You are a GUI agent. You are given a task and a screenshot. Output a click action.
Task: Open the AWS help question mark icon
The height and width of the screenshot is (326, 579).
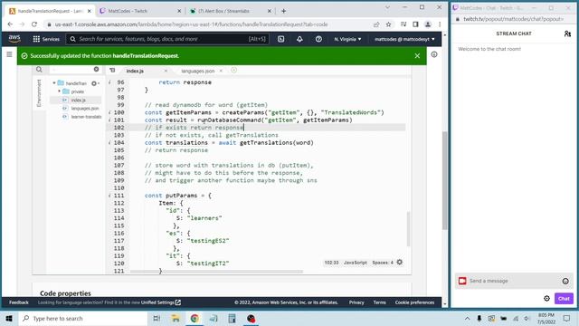pyautogui.click(x=318, y=39)
